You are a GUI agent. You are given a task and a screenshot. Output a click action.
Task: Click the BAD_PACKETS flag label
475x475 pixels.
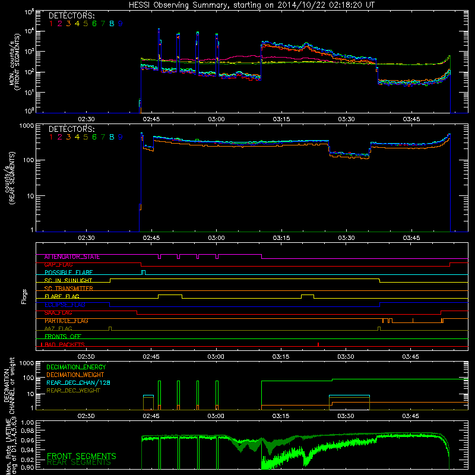pos(64,344)
